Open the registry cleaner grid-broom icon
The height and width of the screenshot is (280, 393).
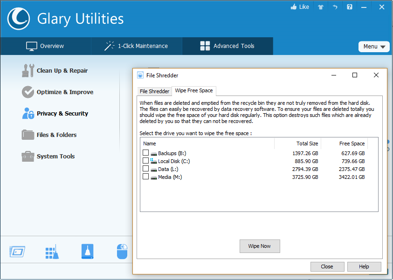[52, 252]
